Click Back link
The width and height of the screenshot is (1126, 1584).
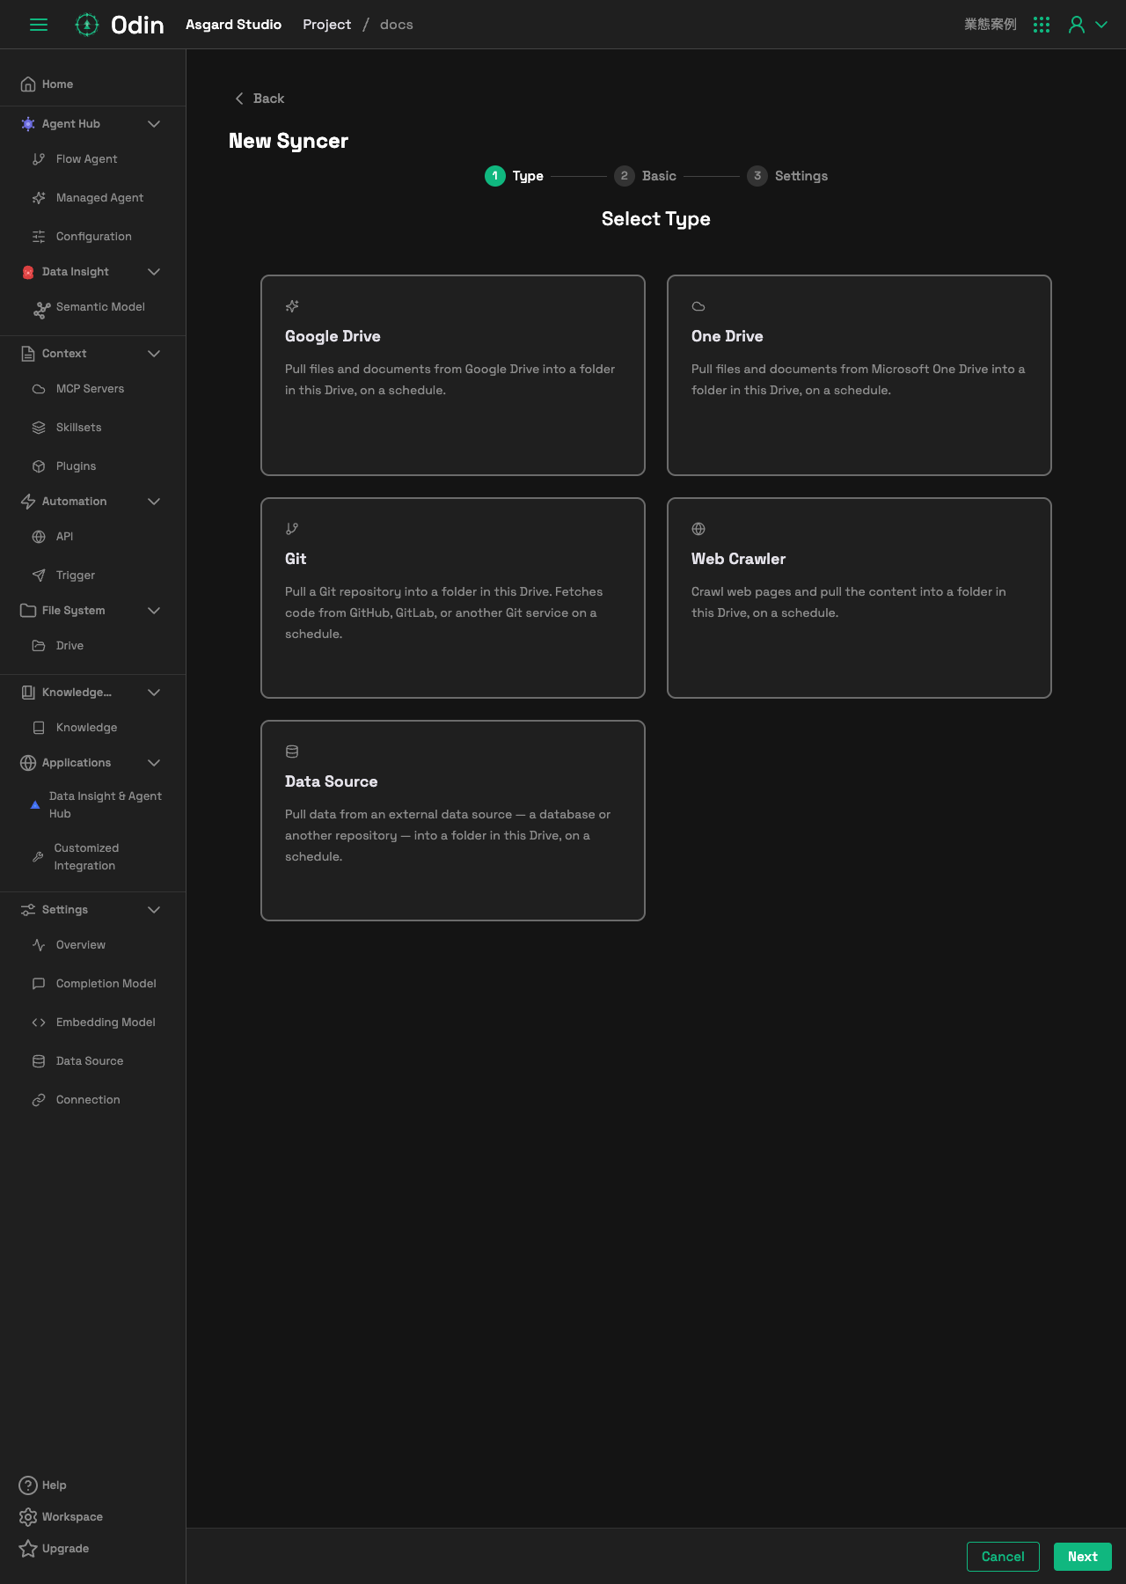pyautogui.click(x=259, y=99)
